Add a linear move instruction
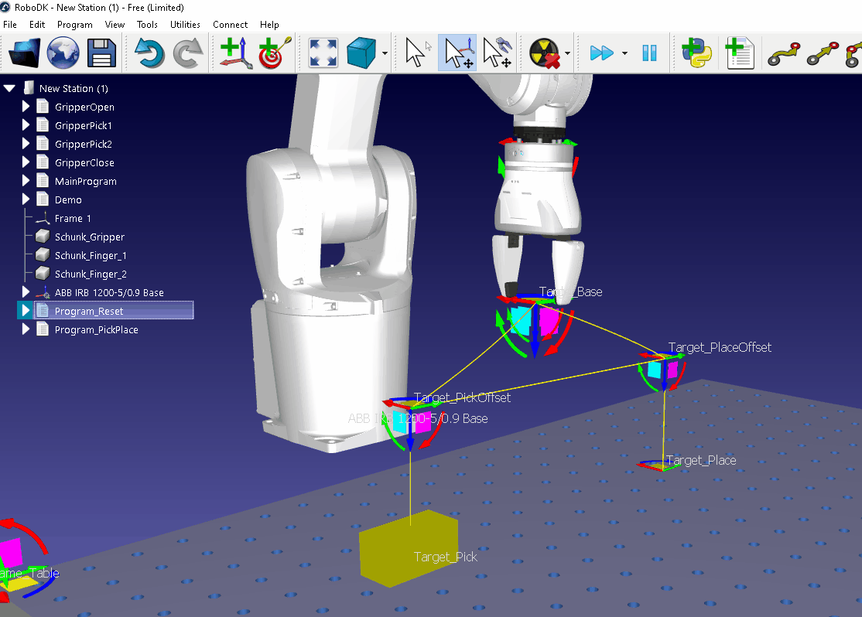 click(x=823, y=54)
